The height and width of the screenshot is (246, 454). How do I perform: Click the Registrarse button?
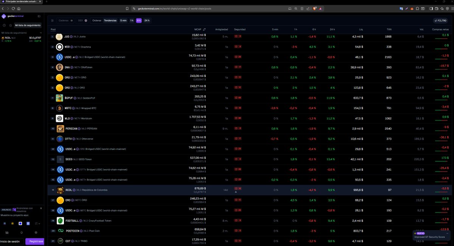click(x=35, y=241)
